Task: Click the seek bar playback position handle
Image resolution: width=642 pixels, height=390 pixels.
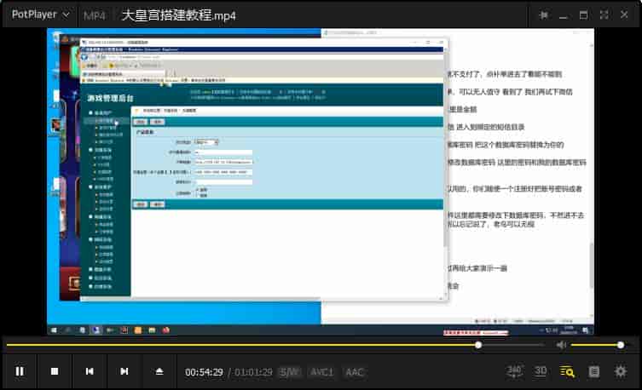Action: [x=478, y=345]
